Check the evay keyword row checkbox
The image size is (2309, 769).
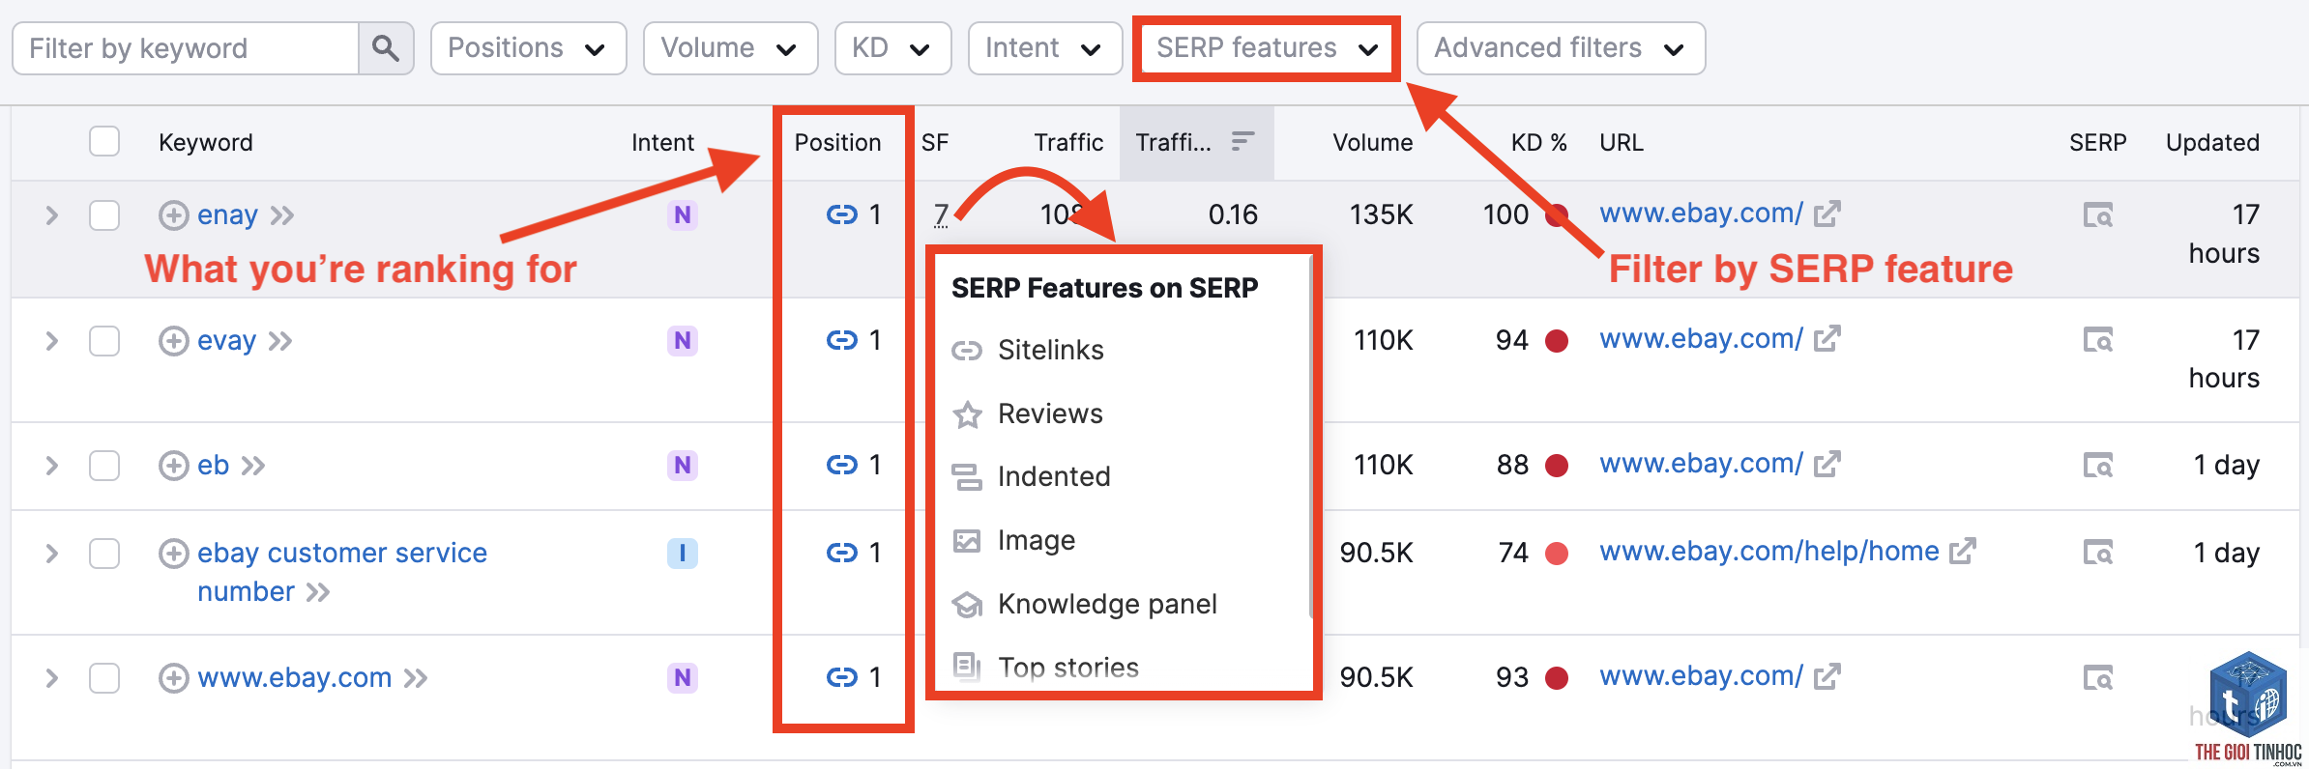tap(104, 341)
